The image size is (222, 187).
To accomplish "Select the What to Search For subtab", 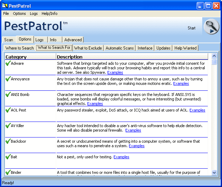I will pyautogui.click(x=54, y=47).
